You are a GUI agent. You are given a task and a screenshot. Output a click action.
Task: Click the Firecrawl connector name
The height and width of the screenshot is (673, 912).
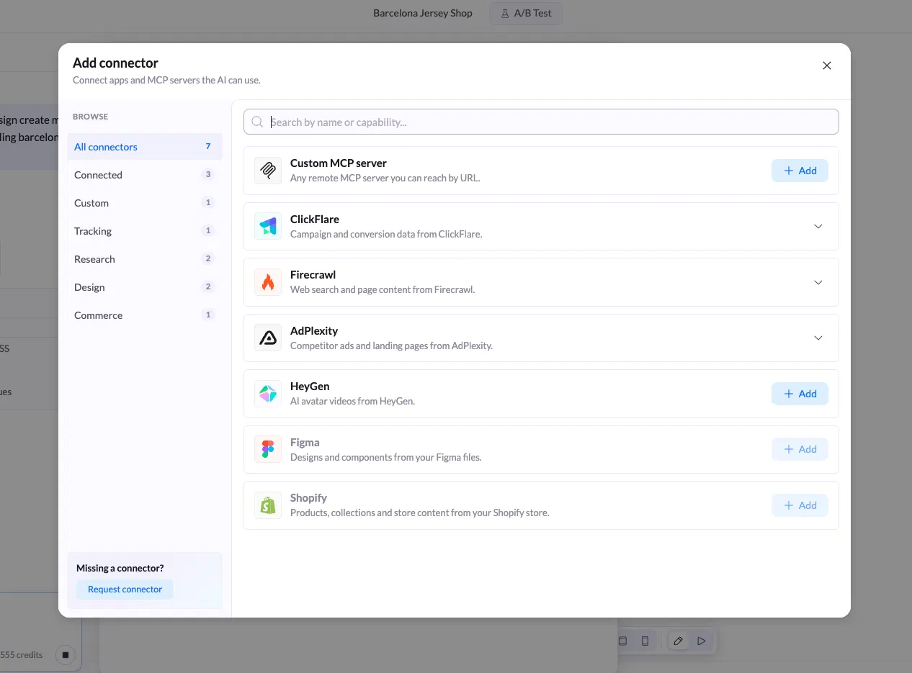tap(313, 275)
